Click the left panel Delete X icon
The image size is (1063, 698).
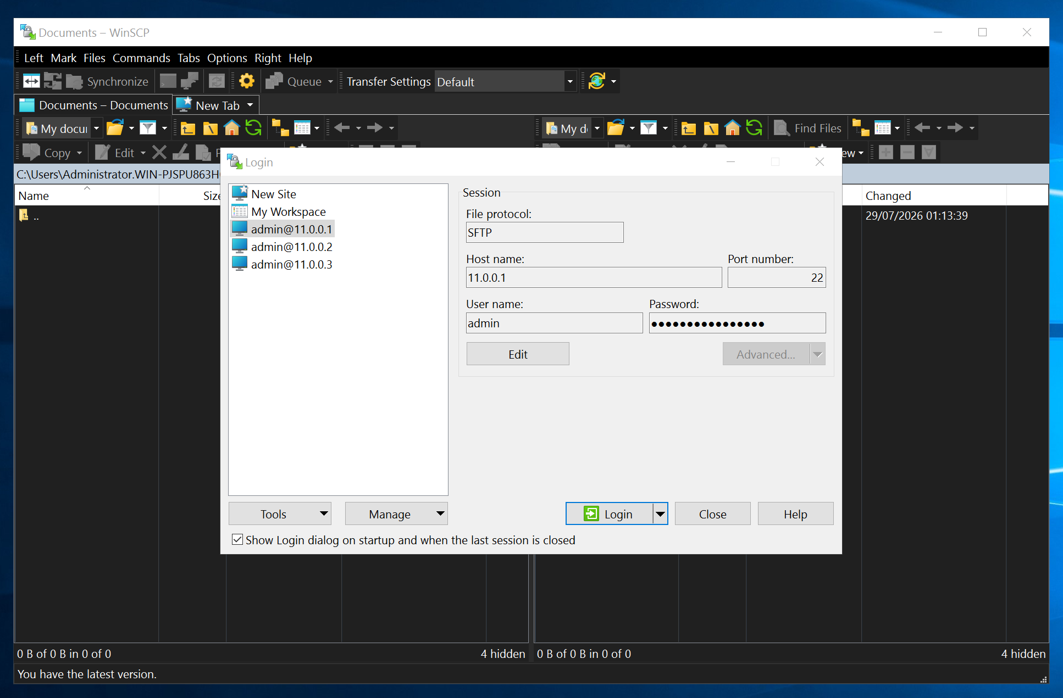click(159, 152)
